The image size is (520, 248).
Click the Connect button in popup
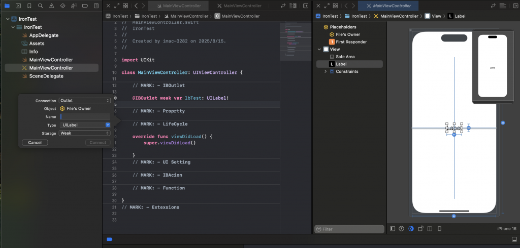[x=98, y=143]
